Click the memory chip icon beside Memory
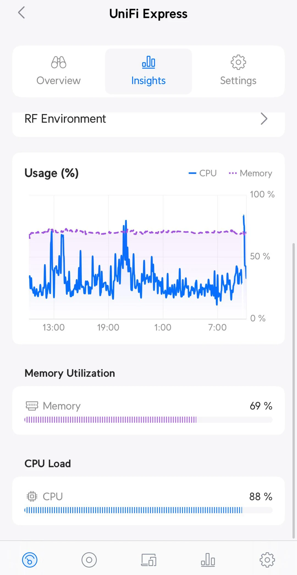 32,406
